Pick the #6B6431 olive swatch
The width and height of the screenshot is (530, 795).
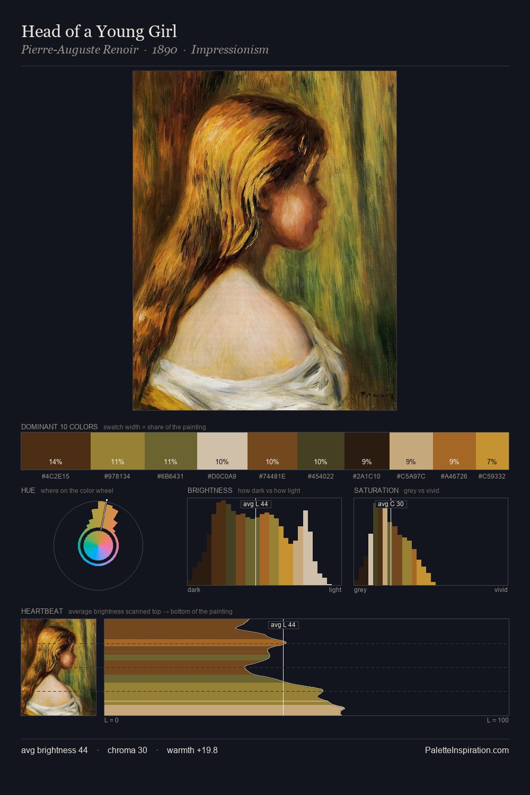171,451
